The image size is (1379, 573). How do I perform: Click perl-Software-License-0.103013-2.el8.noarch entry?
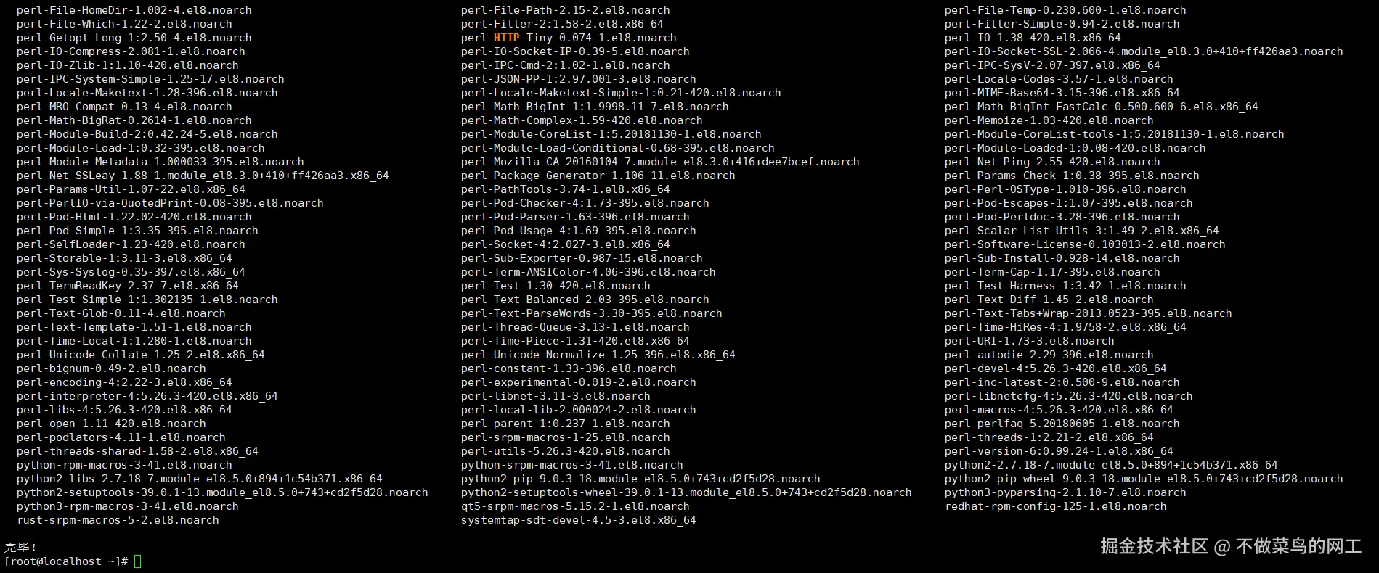(x=1085, y=244)
